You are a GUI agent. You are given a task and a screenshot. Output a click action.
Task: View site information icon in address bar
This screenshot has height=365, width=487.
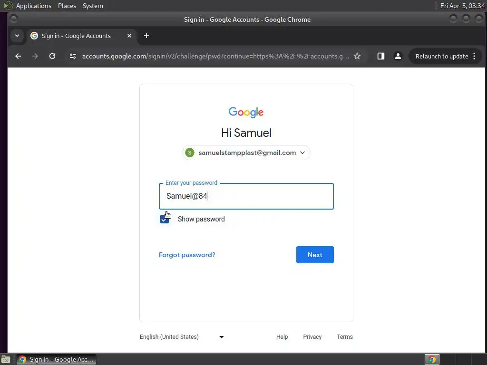[73, 56]
